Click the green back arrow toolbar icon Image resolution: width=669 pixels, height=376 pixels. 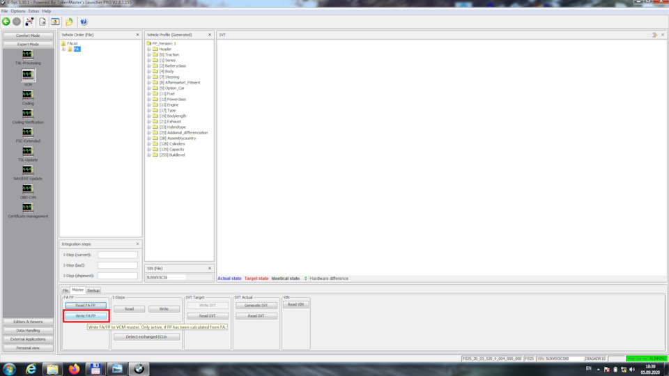click(x=6, y=22)
